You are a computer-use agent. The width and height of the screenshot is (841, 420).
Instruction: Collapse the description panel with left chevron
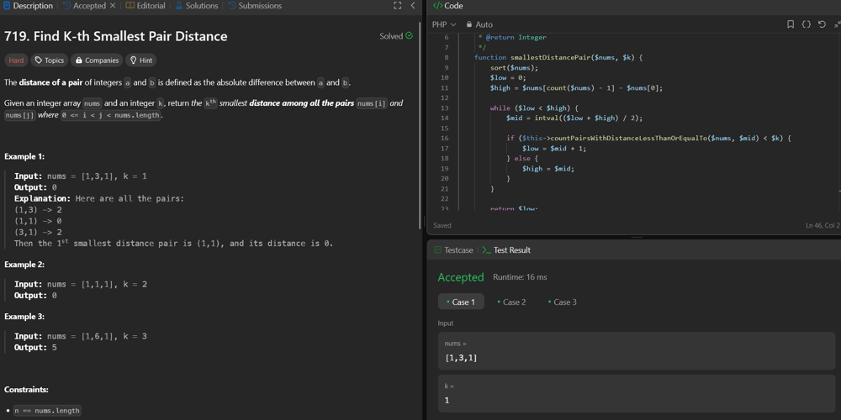413,6
